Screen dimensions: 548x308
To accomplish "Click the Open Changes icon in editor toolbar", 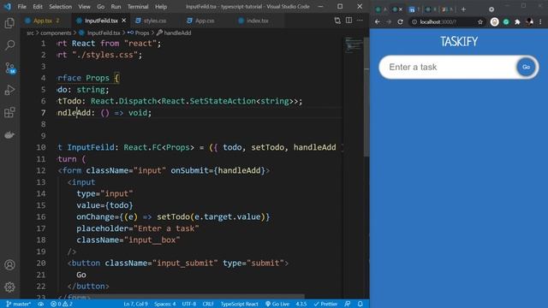I will (337, 21).
